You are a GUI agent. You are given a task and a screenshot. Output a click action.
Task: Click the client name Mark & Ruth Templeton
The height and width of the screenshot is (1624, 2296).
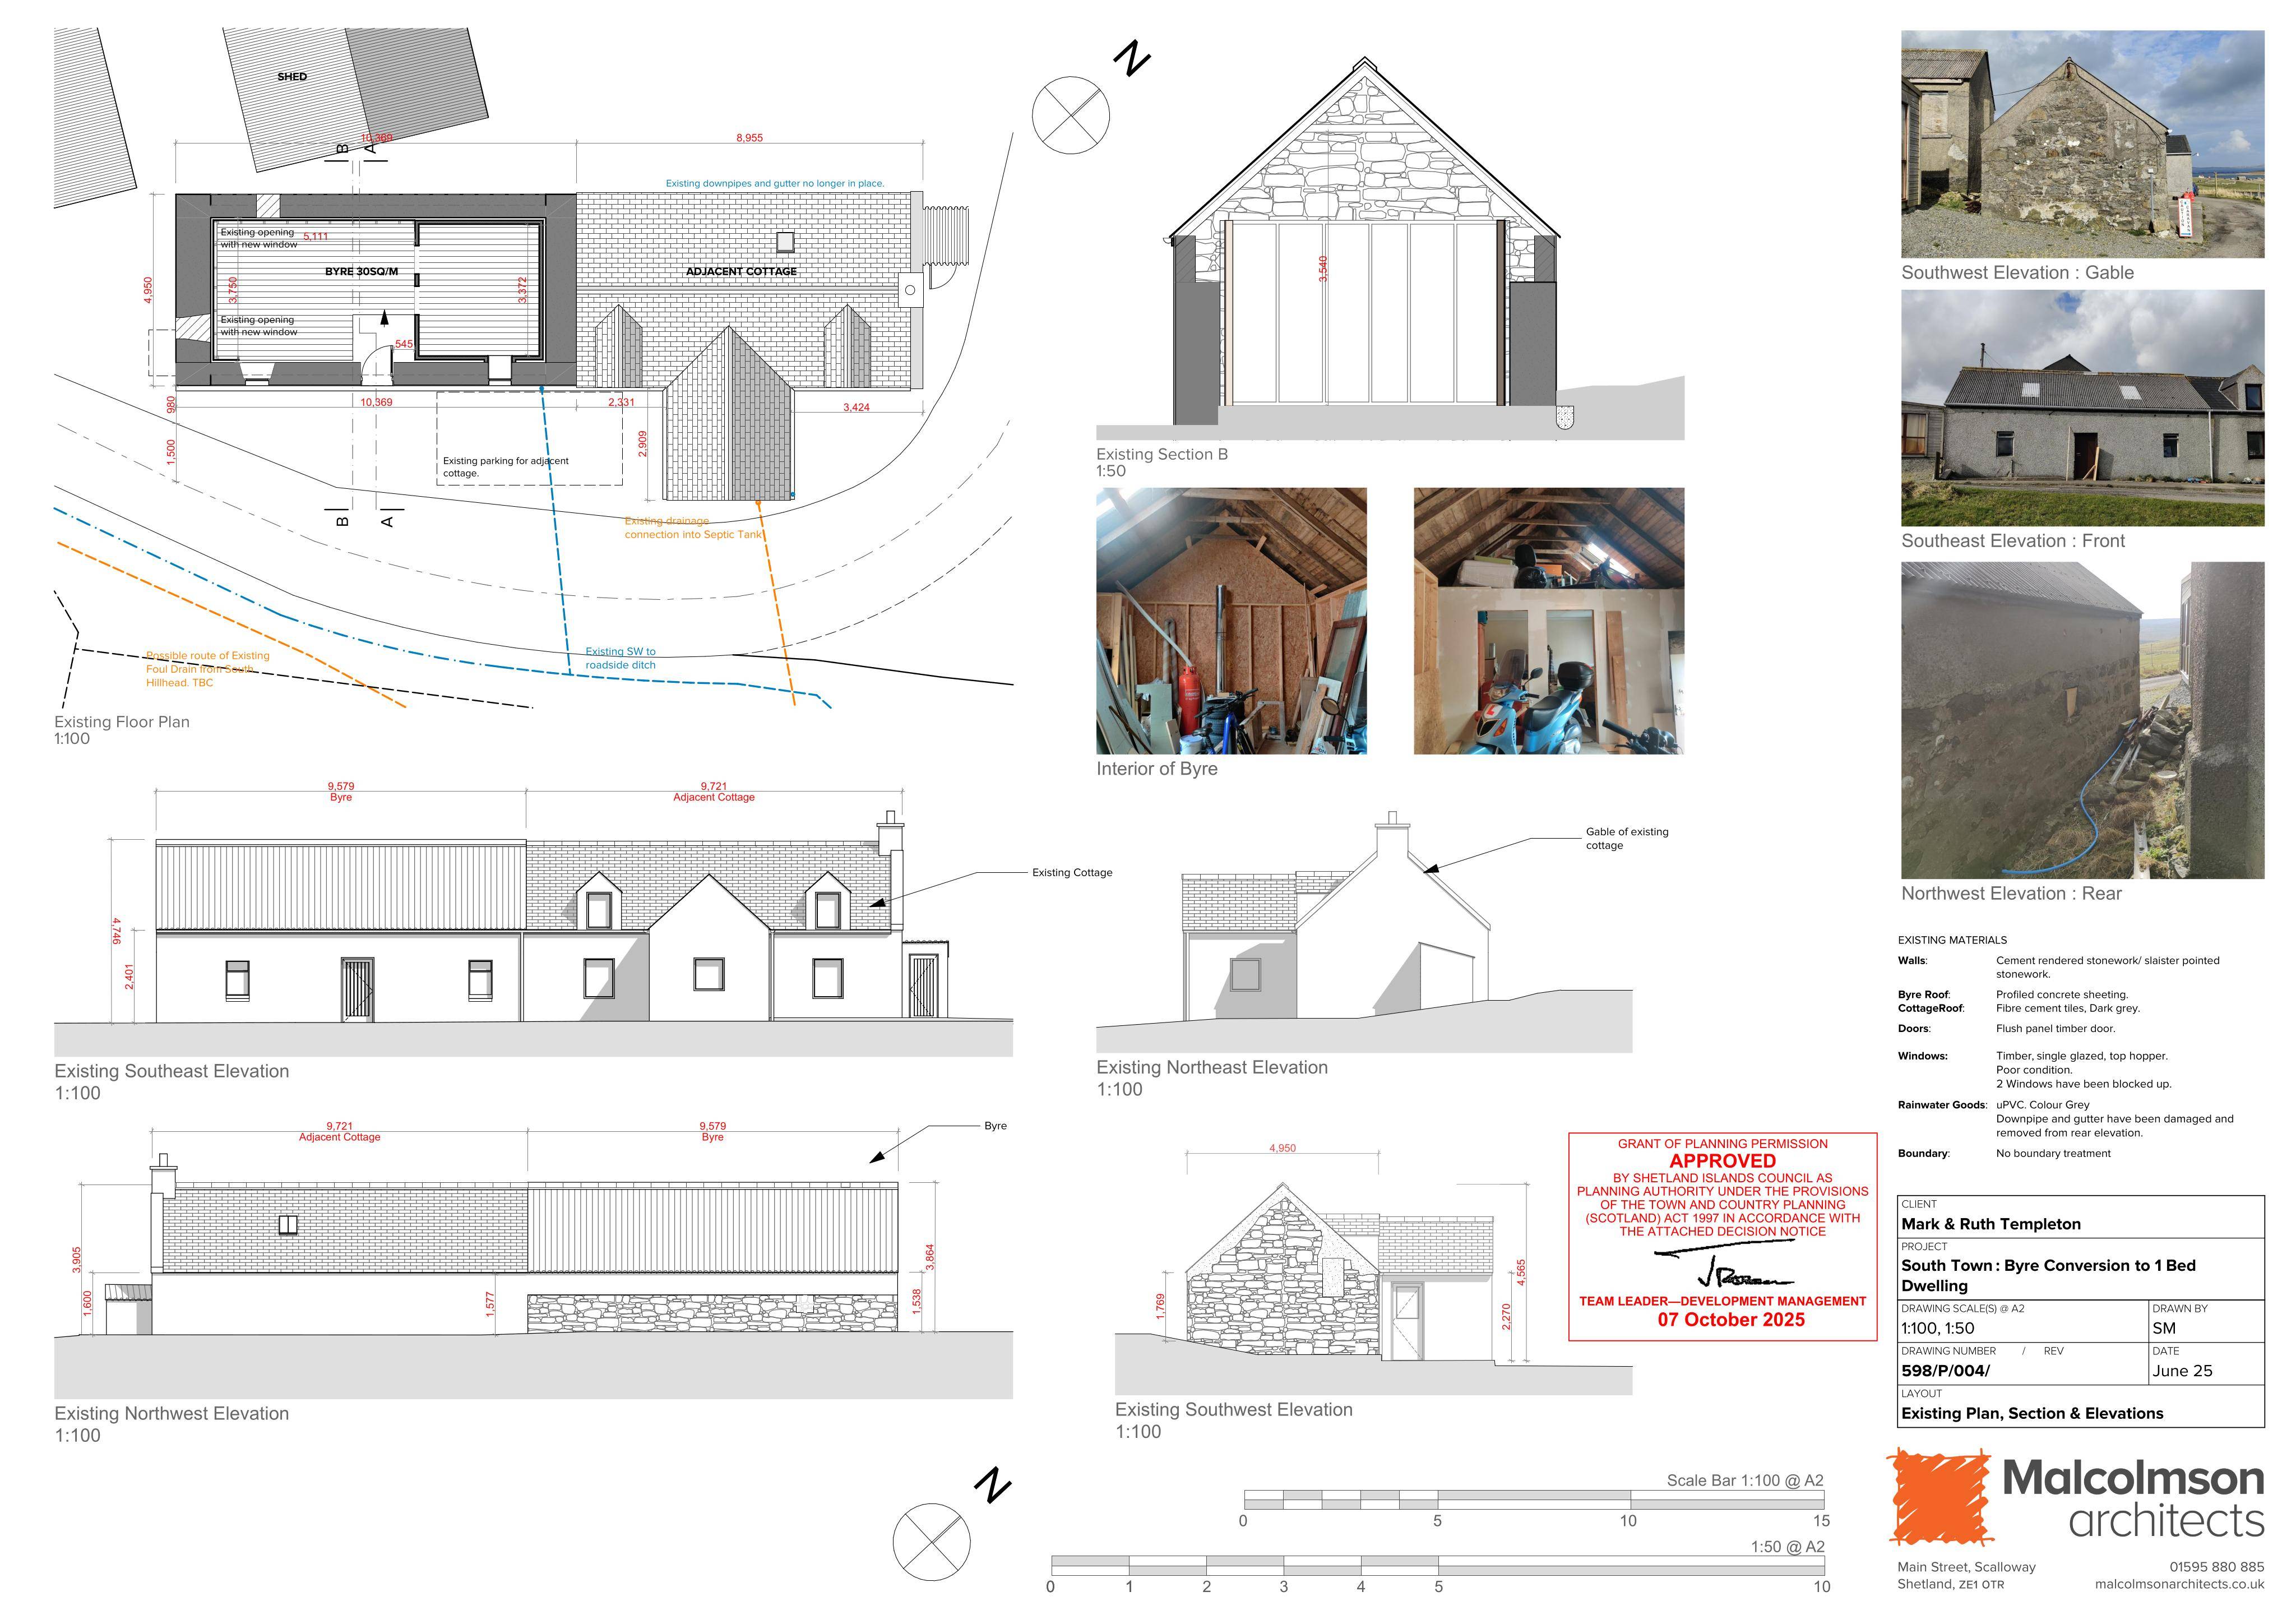1991,1224
